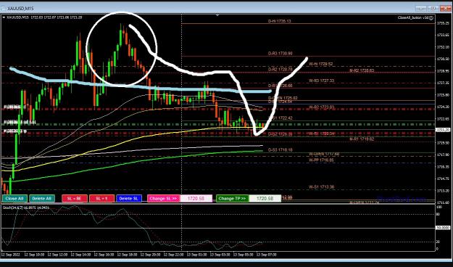The height and width of the screenshot is (267, 453).
Task: Click the 12 Sep 18:30 time axis label
Action: click(x=127, y=255)
